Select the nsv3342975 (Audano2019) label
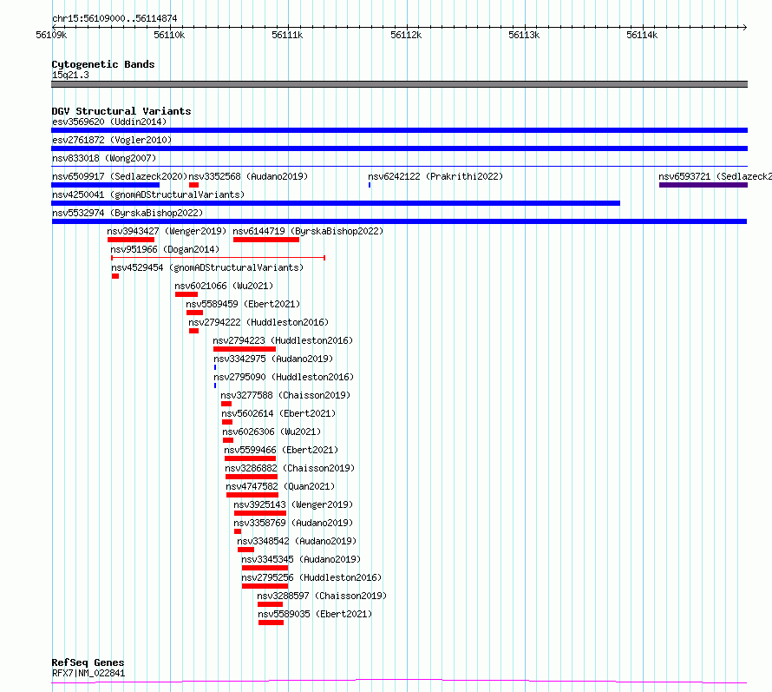 273,359
